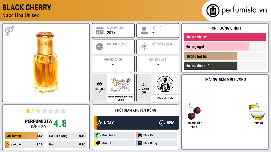Open the Paradise Perfumes and Gems logo
Viewport: 271px width, 152px height.
[x=121, y=84]
